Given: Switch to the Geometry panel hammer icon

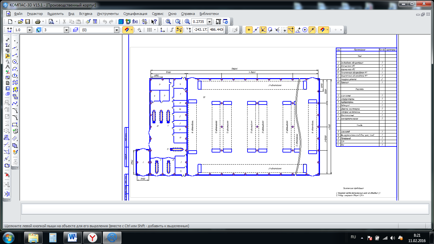Looking at the screenshot, I should point(8,56).
